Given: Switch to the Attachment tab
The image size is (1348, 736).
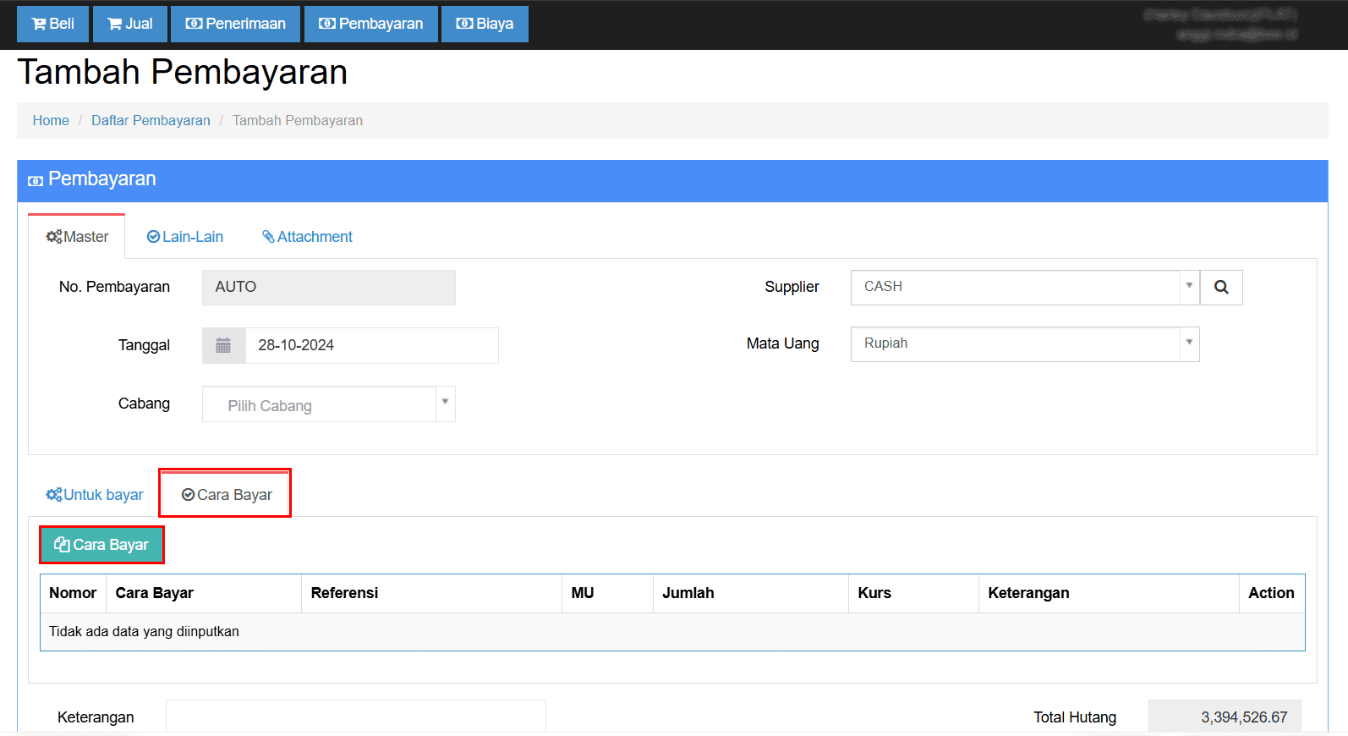Looking at the screenshot, I should [x=307, y=237].
